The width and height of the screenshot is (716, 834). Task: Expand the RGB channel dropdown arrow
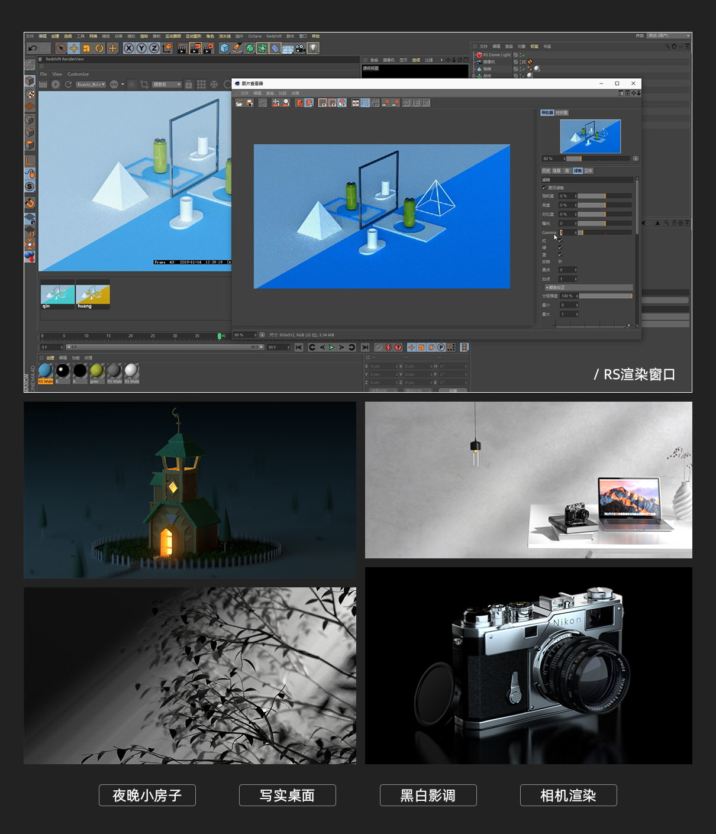(x=122, y=85)
